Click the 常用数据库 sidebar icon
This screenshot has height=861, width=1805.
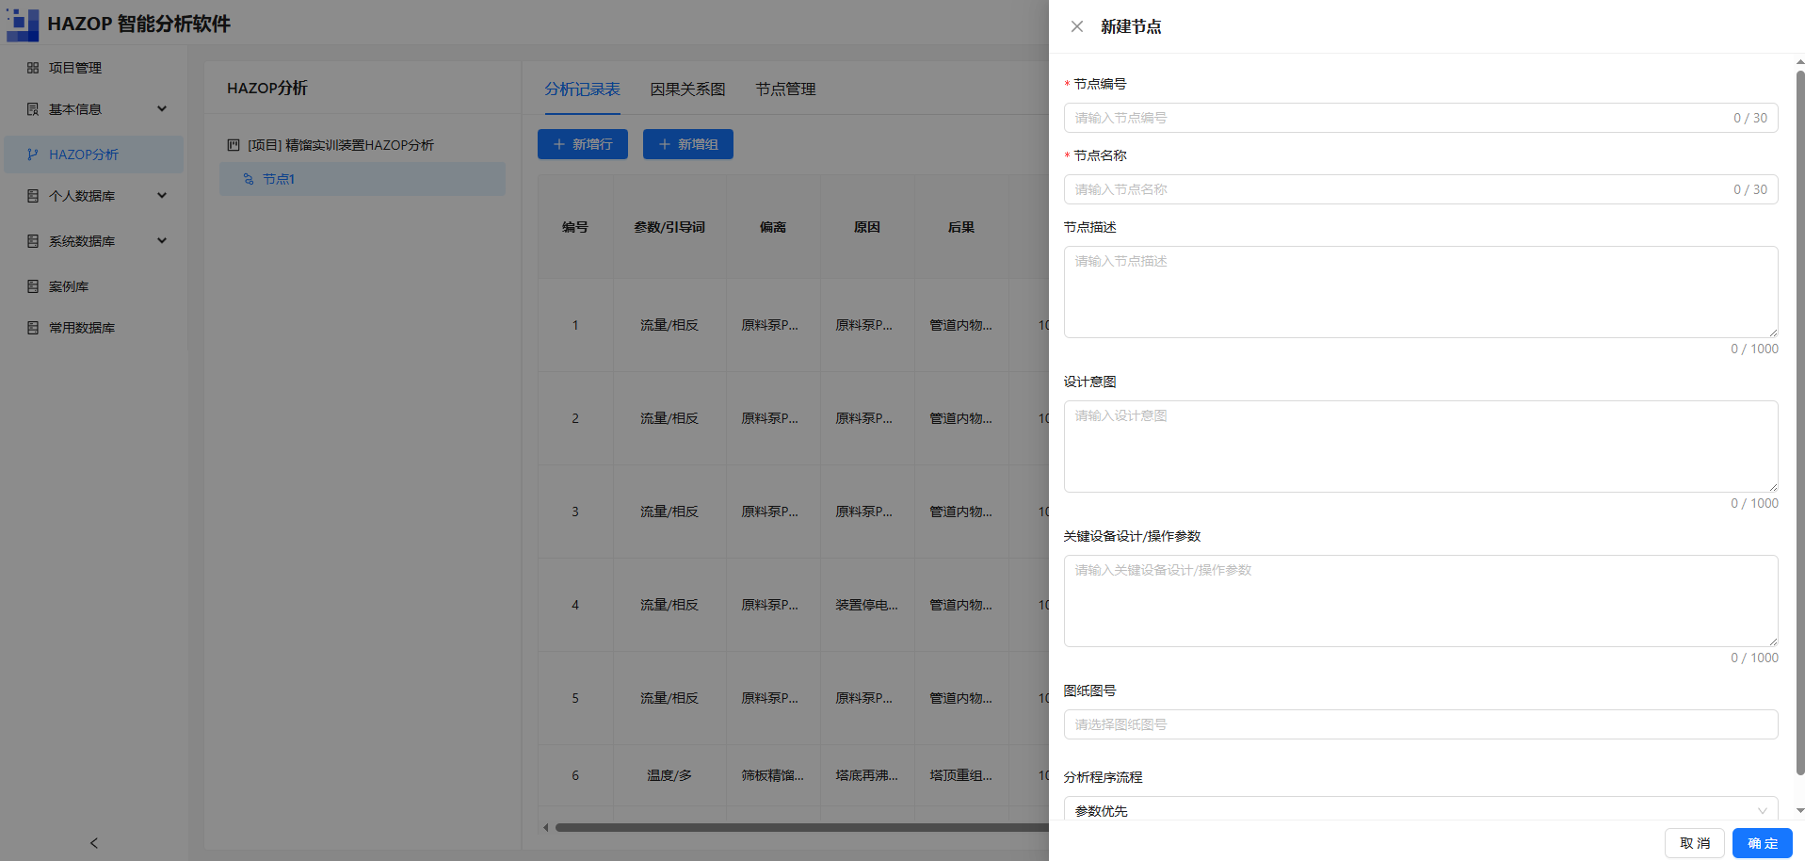click(33, 328)
